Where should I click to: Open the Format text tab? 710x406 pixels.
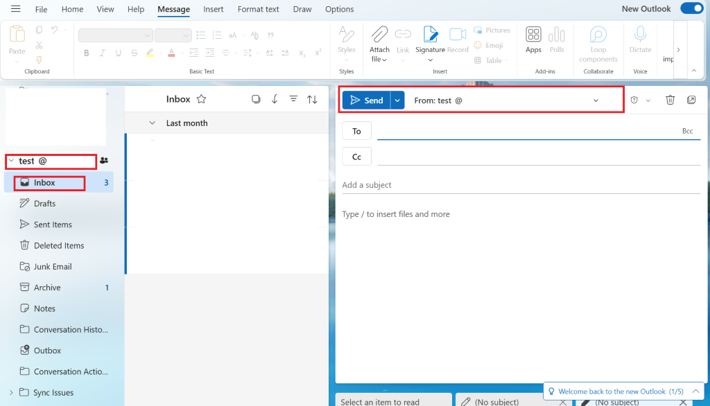click(258, 9)
